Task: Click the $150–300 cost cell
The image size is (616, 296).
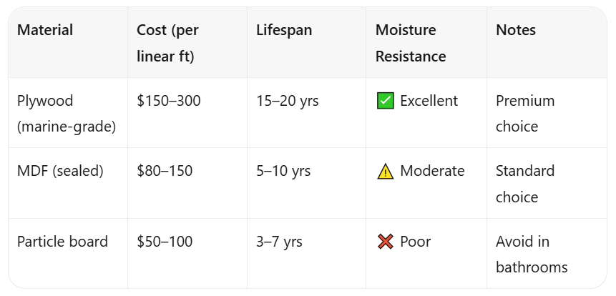Action: (x=169, y=101)
